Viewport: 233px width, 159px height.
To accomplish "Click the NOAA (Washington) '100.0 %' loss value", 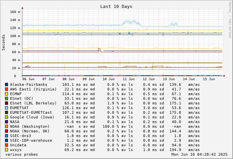I will coord(111,126).
